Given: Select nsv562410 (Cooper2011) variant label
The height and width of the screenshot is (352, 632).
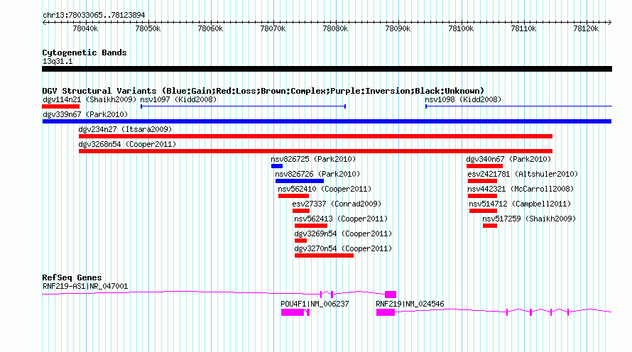Looking at the screenshot, I should click(325, 189).
